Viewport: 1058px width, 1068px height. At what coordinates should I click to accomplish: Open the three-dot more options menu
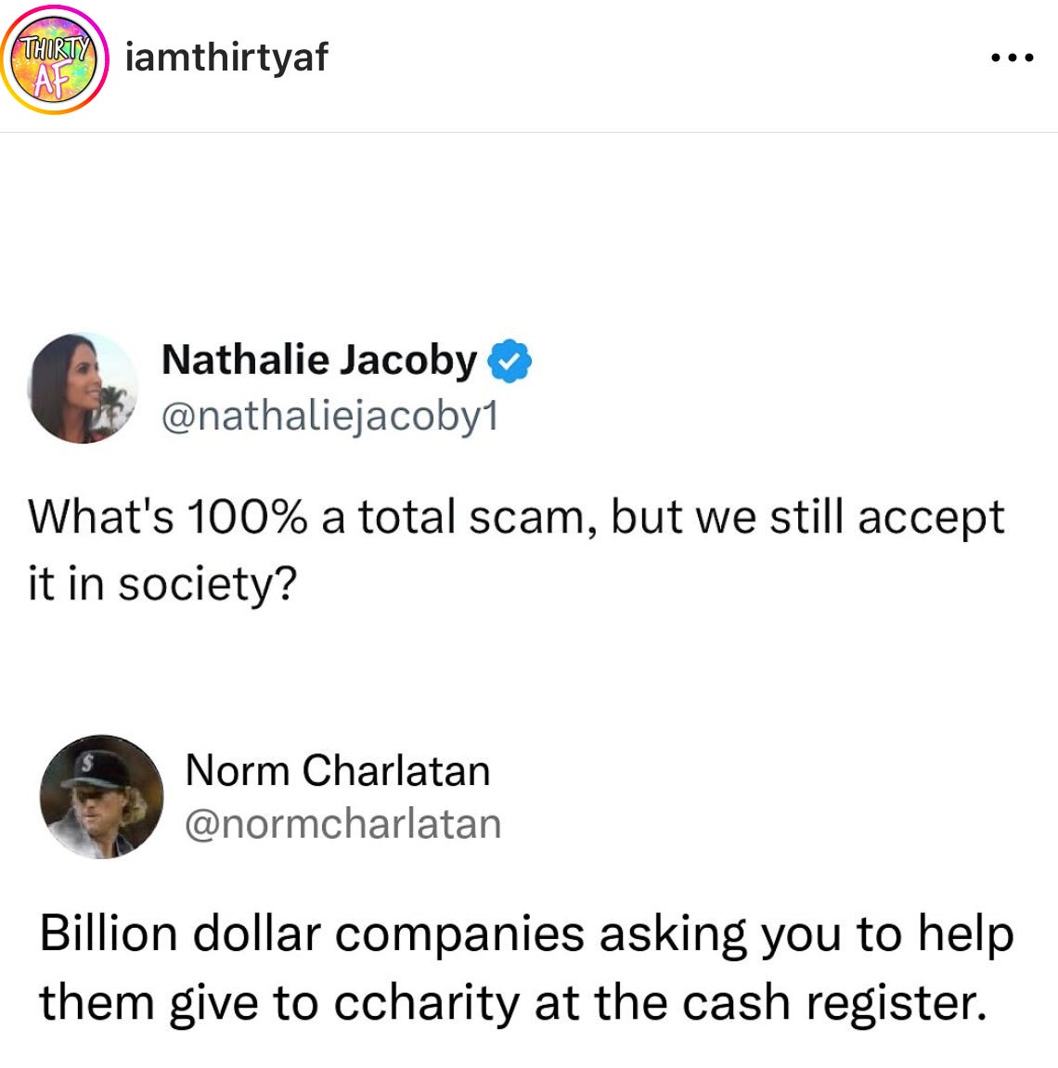(1013, 58)
